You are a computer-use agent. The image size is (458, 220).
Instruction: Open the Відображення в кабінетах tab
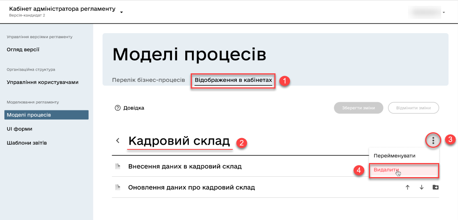pos(233,80)
